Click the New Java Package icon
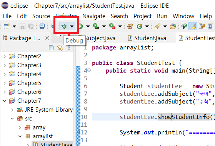215x146 pixels. coord(130,26)
